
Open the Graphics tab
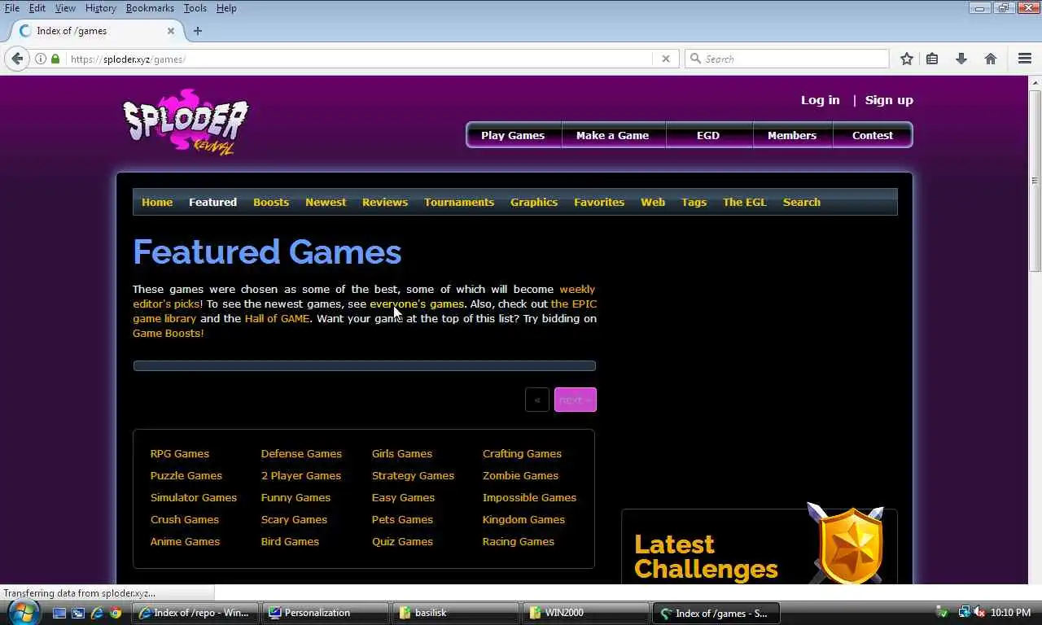pos(534,202)
